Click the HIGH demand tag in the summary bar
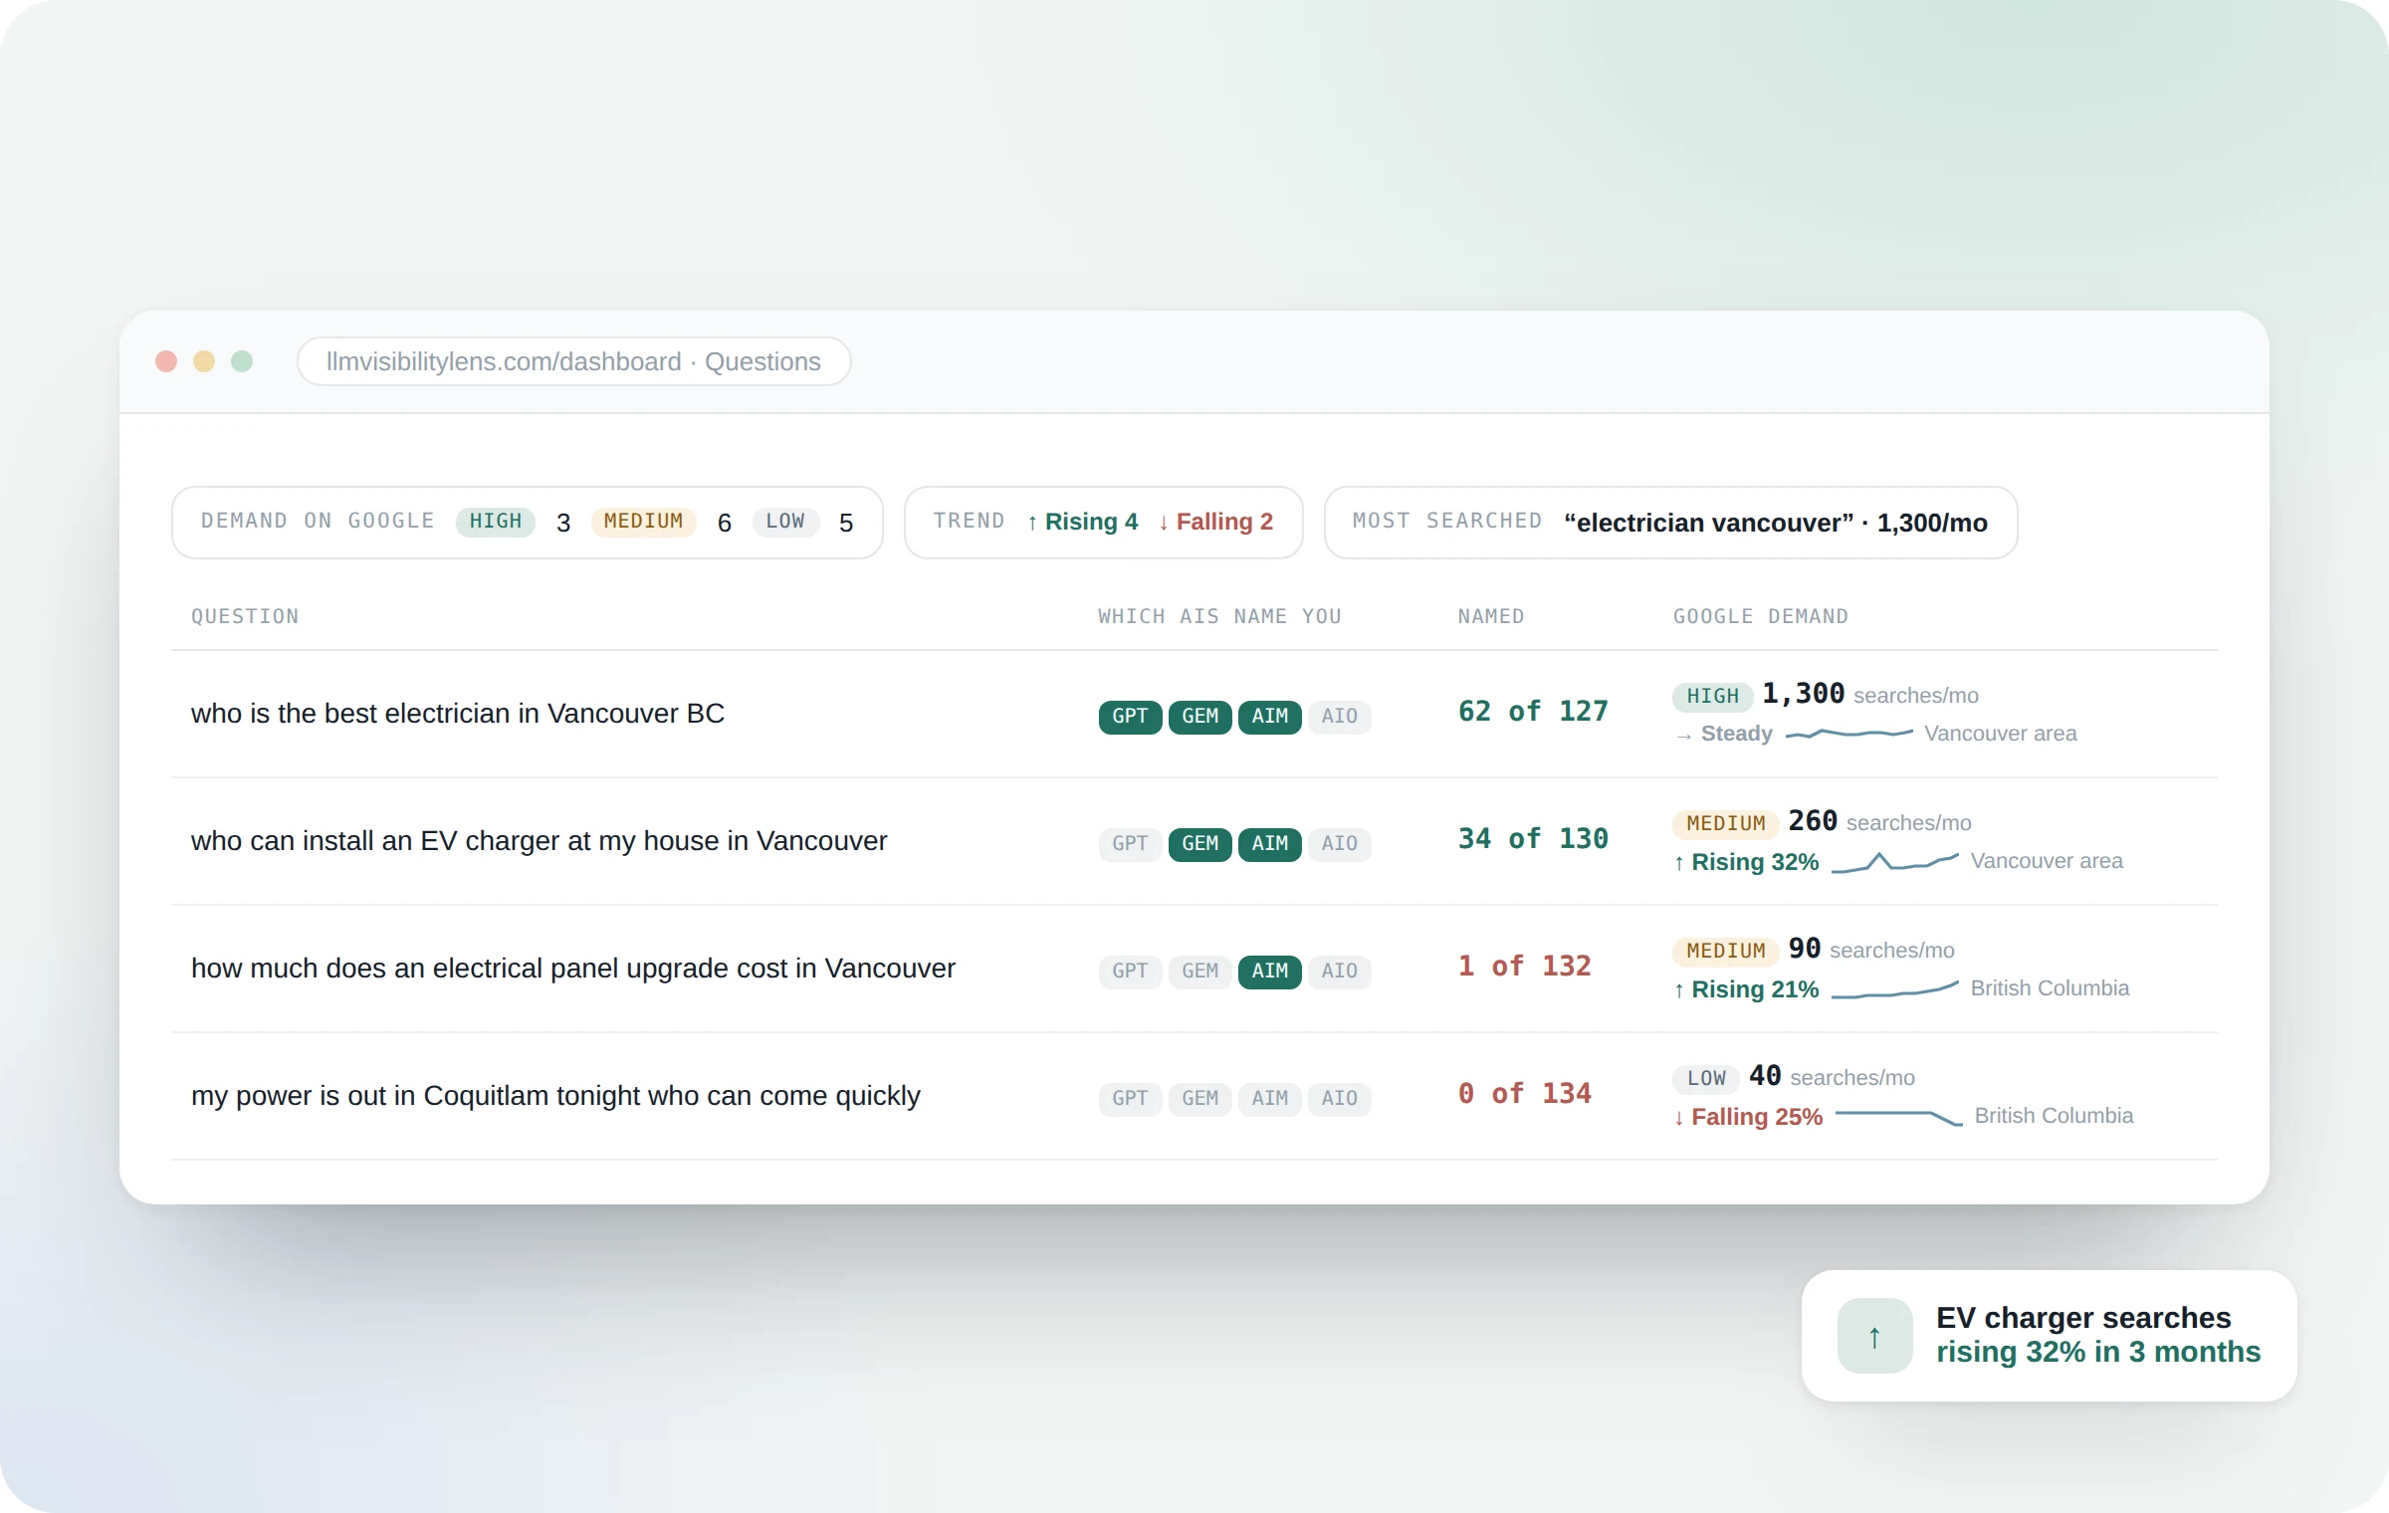Viewport: 2389px width, 1513px height. pos(496,522)
